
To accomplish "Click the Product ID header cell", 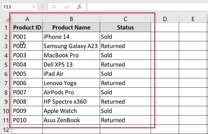I will point(27,27).
